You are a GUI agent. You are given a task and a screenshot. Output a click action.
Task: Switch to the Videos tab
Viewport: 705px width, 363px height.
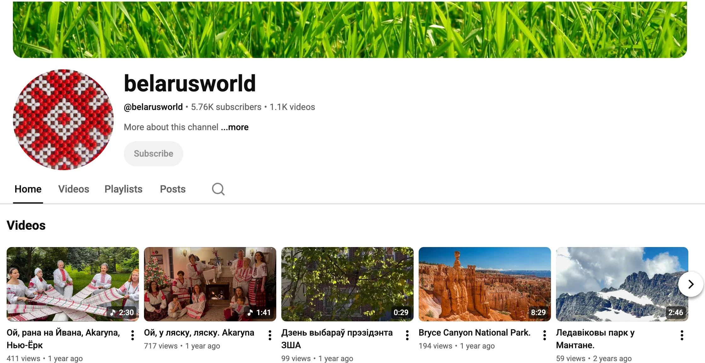[x=74, y=189]
